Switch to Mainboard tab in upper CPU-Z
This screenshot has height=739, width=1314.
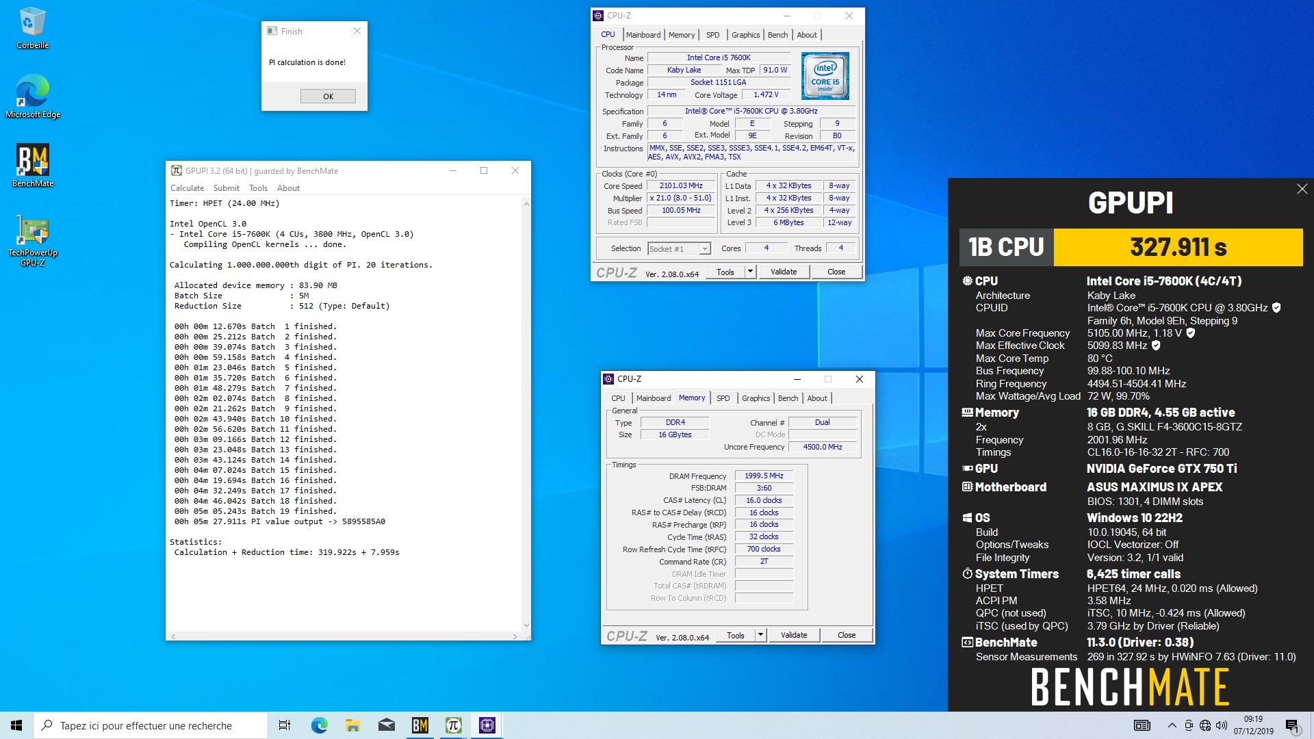(643, 35)
